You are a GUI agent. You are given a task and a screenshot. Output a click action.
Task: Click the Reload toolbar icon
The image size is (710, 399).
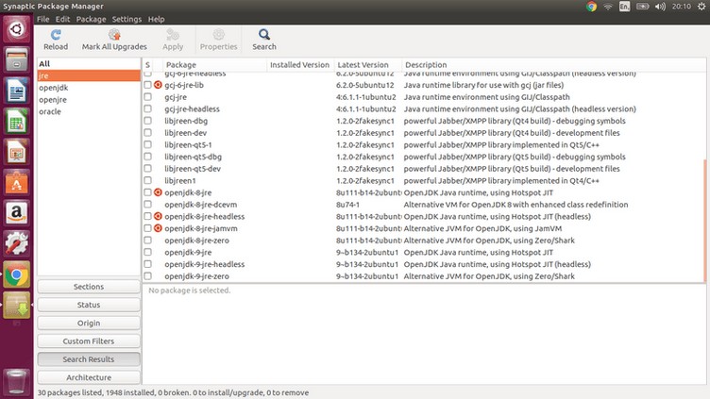[56, 35]
